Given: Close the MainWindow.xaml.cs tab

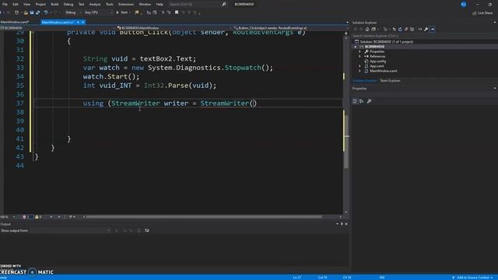Looking at the screenshot, I should [x=83, y=23].
